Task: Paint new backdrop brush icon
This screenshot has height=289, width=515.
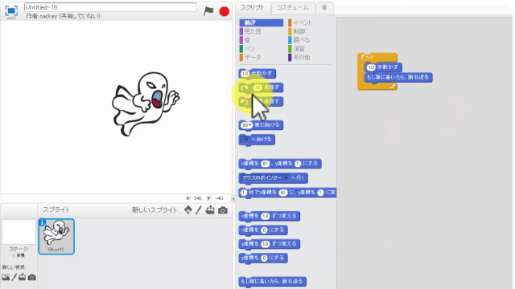Action: pos(14,277)
